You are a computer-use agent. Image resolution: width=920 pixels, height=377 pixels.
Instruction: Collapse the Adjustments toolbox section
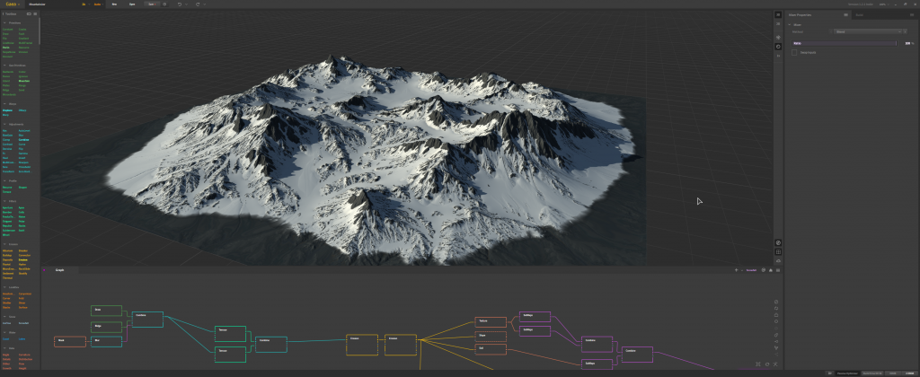pyautogui.click(x=4, y=124)
